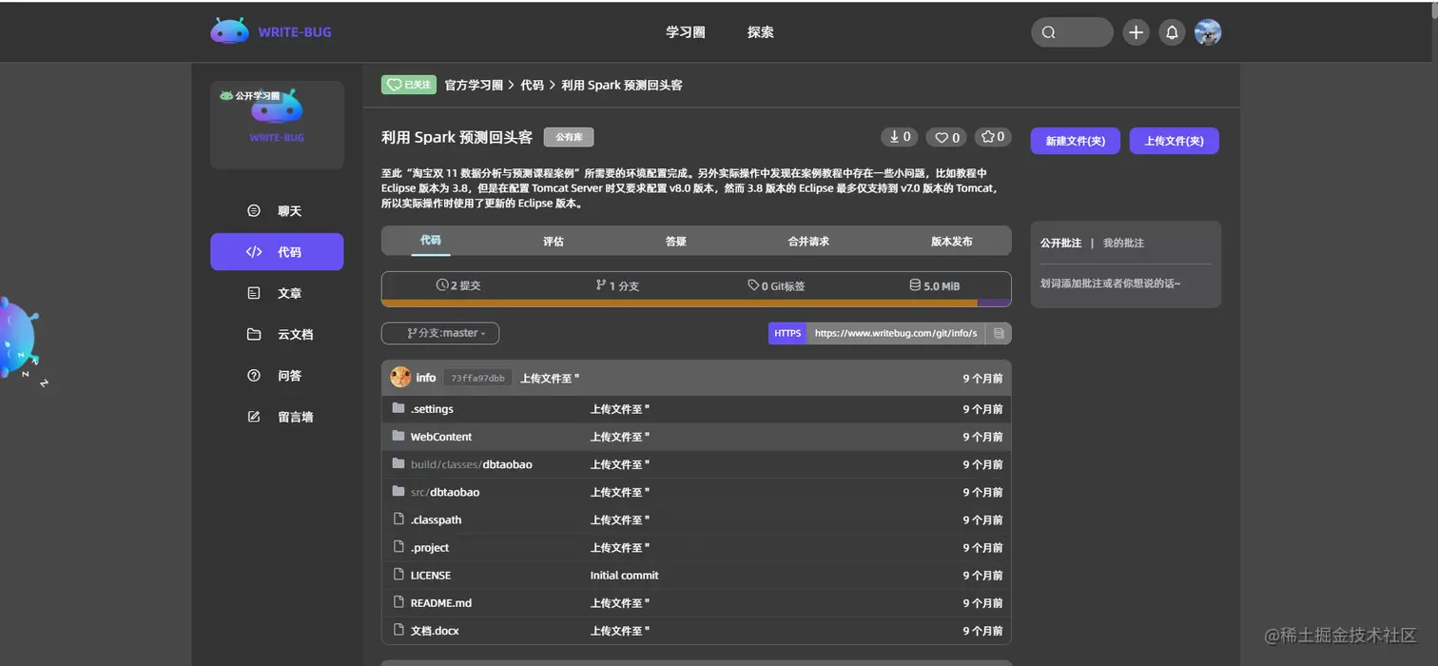
Task: Open 问答 in the sidebar
Action: [x=277, y=376]
